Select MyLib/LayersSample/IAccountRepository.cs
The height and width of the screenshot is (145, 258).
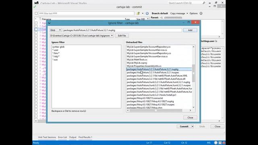149,53
